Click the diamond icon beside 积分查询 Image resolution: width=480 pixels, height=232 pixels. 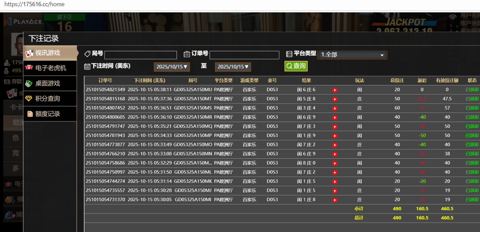tap(29, 99)
